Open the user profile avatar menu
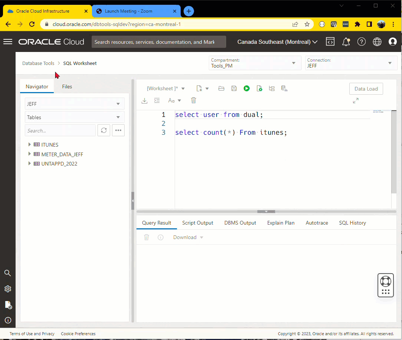 (x=392, y=42)
